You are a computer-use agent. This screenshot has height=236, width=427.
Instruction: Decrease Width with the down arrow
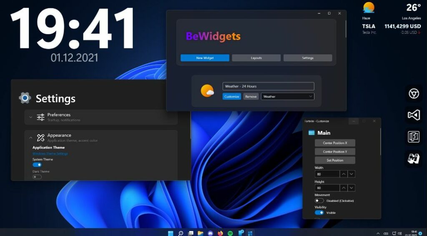click(351, 174)
